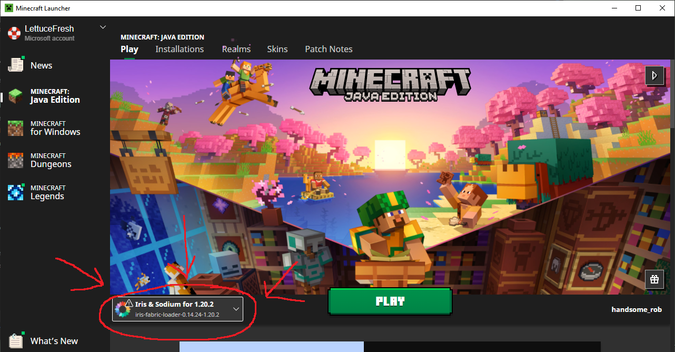Select Minecraft Java Edition grass block icon
This screenshot has width=675, height=352.
coord(15,96)
